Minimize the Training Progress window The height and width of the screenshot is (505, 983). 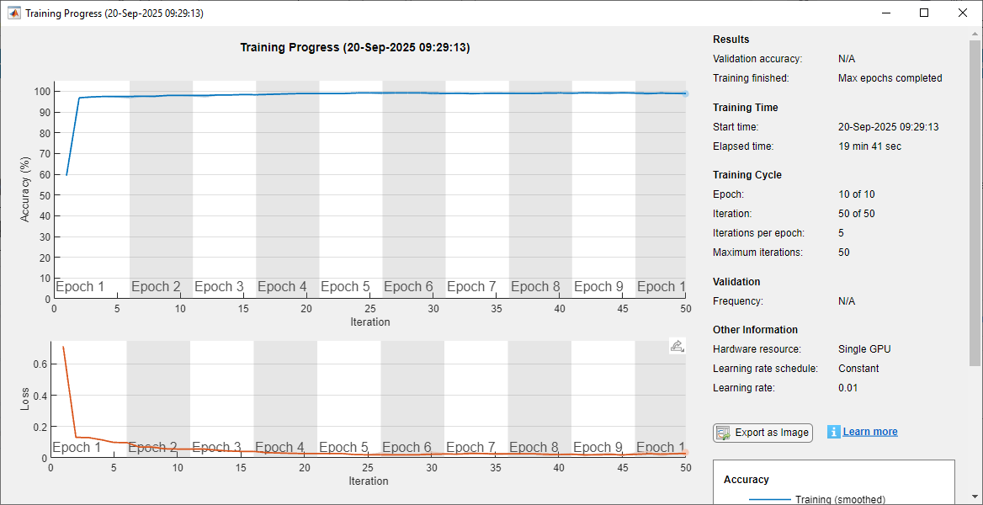[885, 13]
